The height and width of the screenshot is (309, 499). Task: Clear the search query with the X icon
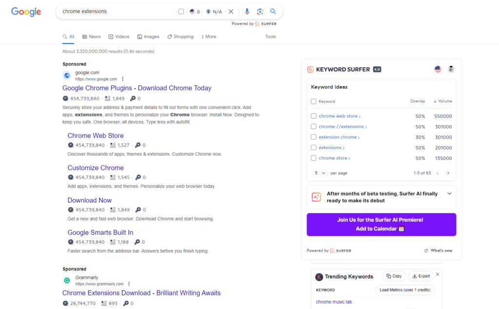pyautogui.click(x=231, y=11)
